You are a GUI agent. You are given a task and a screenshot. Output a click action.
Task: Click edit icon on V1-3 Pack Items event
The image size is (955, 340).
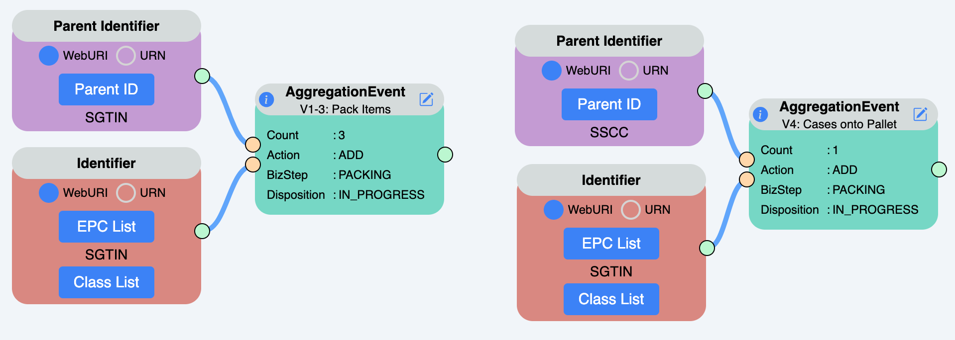(426, 99)
